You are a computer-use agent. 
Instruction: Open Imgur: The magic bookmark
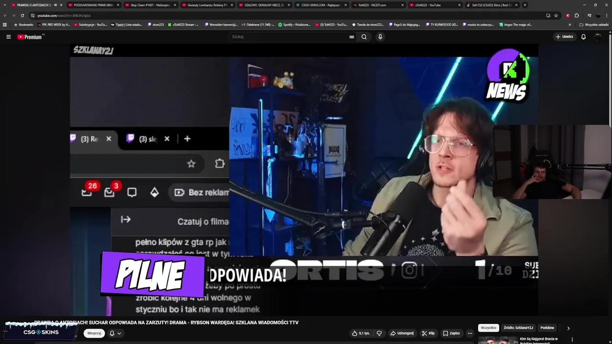(x=515, y=24)
